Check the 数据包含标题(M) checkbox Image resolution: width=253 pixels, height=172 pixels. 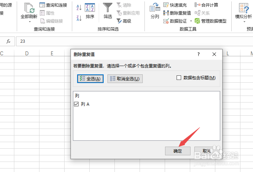tap(179, 78)
